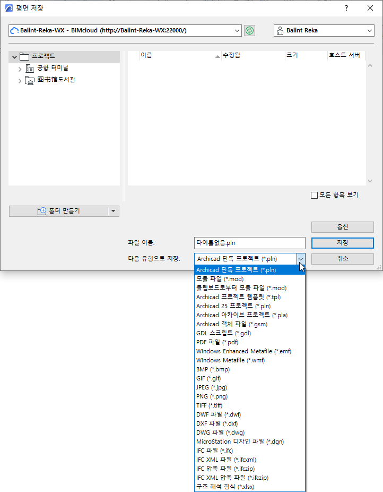Image resolution: width=383 pixels, height=492 pixels.
Task: Expand the 공항 터미널 folder
Action: pos(20,69)
